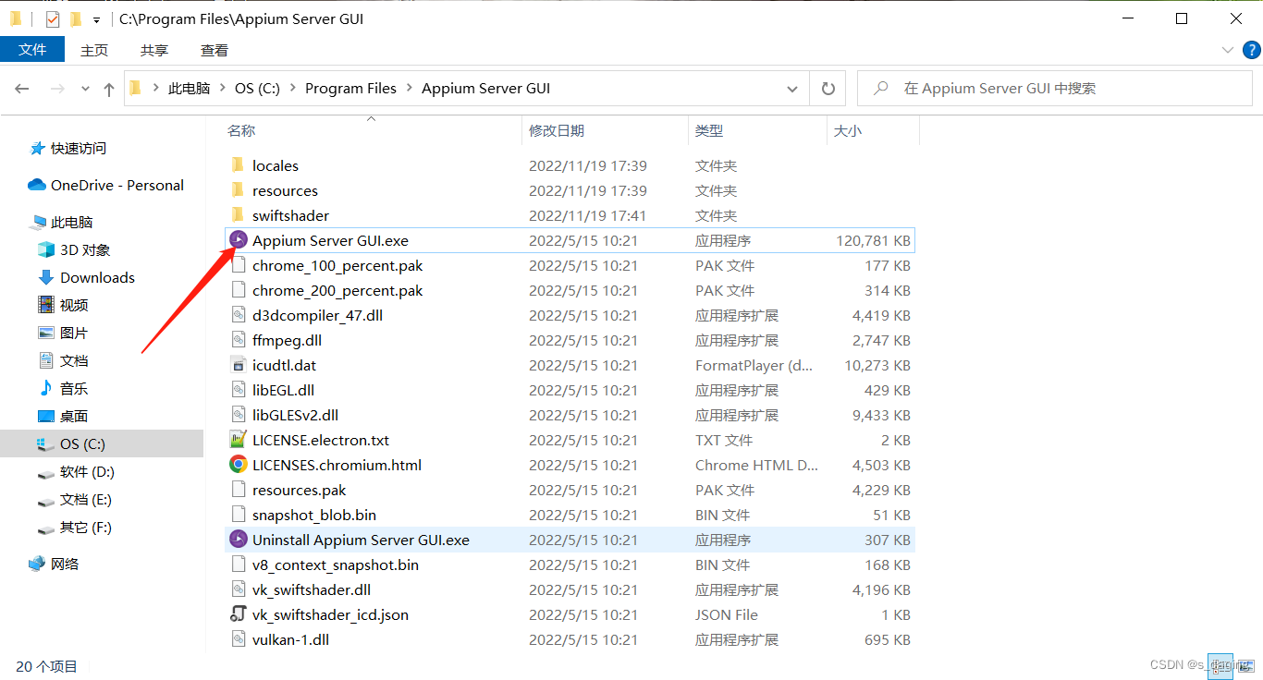Screen dimensions: 1263x680
Task: Navigate to 此电脑 in address bar
Action: pos(189,89)
